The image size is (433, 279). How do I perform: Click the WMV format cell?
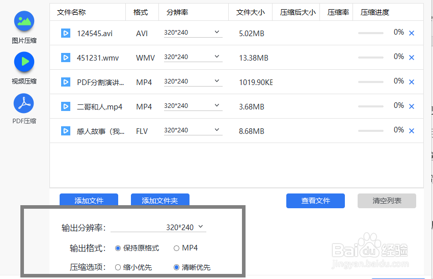pos(146,58)
